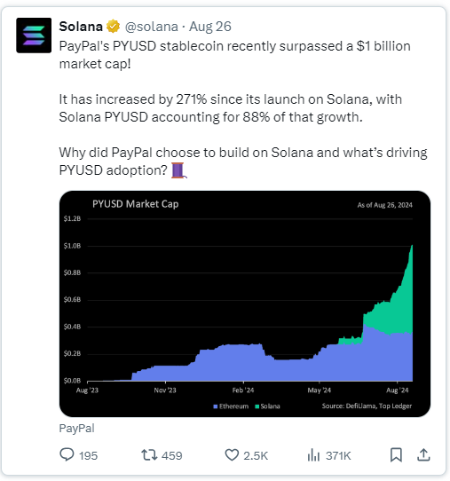
Task: Click the thread spool emoji
Action: (178, 170)
